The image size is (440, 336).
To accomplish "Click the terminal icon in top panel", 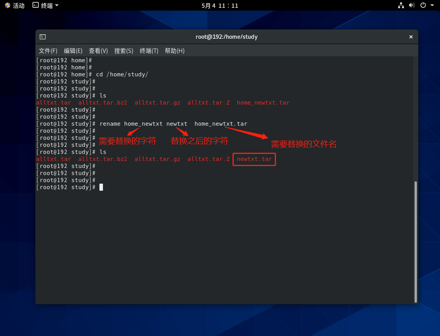I will pyautogui.click(x=36, y=5).
